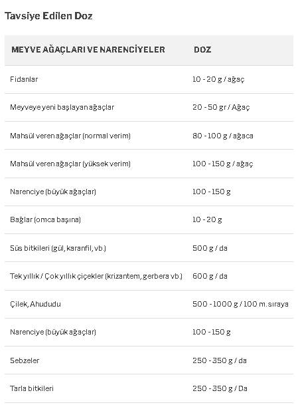Select 'MEYVE AĞAÇLARI VE NARENCİYELER' column header
This screenshot has width=296, height=409.
(88, 50)
